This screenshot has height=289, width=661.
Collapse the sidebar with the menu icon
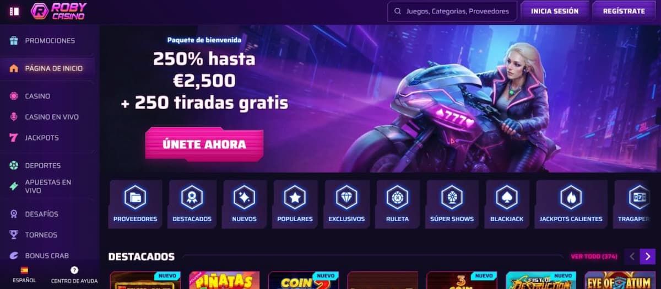[14, 11]
